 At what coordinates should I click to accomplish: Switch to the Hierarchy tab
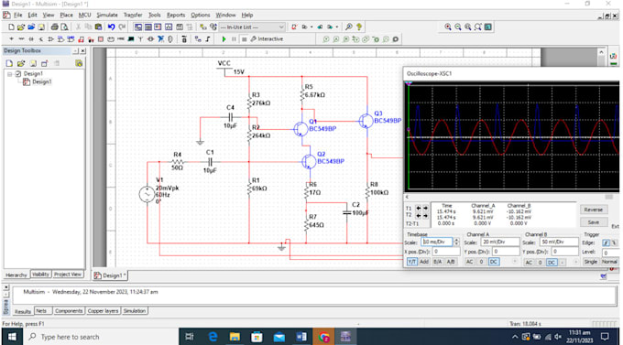(x=16, y=275)
